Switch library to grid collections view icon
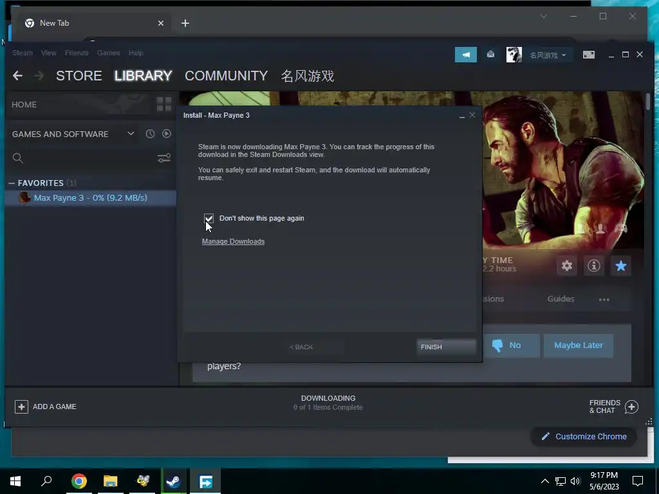The image size is (659, 494). 164,104
